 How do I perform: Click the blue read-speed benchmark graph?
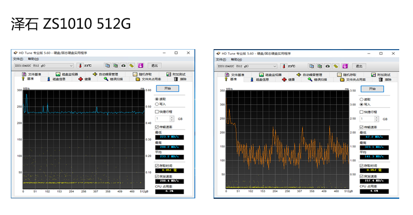click(x=84, y=140)
